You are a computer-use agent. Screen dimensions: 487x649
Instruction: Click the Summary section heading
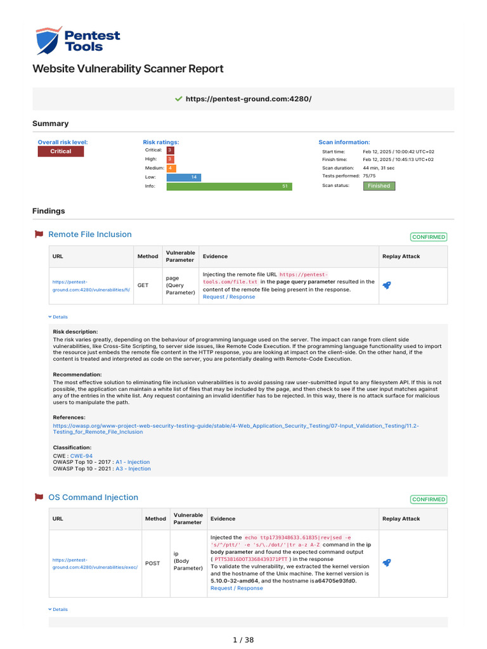(x=51, y=124)
